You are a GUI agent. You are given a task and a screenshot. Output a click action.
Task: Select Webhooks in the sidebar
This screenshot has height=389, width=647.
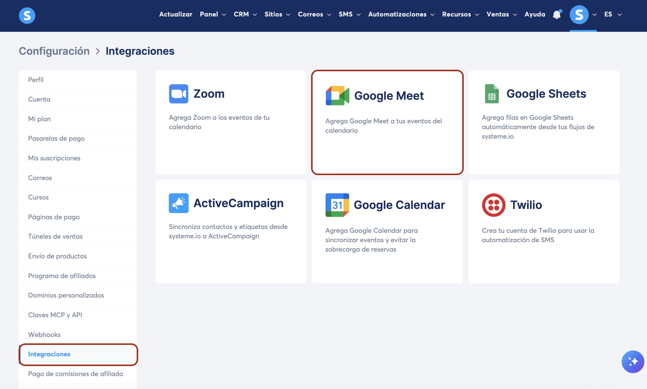pyautogui.click(x=78, y=335)
